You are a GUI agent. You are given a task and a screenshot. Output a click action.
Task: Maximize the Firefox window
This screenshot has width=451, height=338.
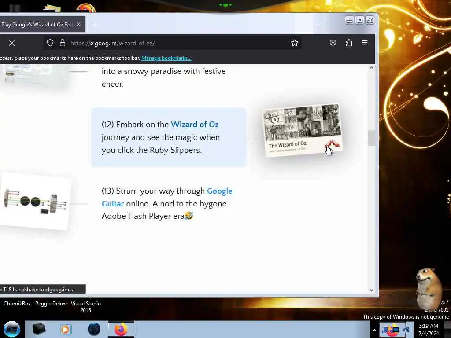point(359,20)
